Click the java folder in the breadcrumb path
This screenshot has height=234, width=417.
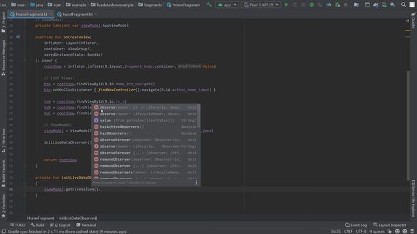(36, 5)
